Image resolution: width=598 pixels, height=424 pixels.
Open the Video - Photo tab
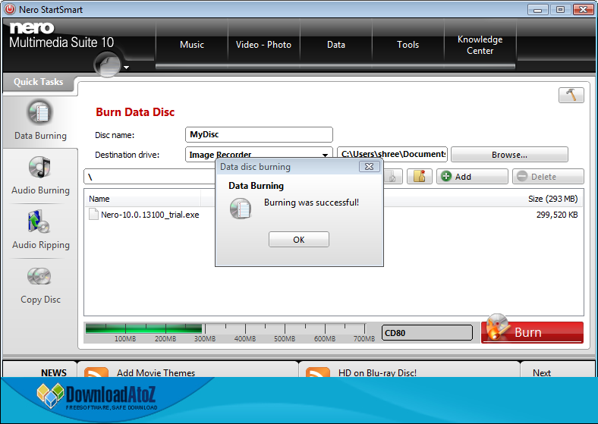click(x=263, y=45)
